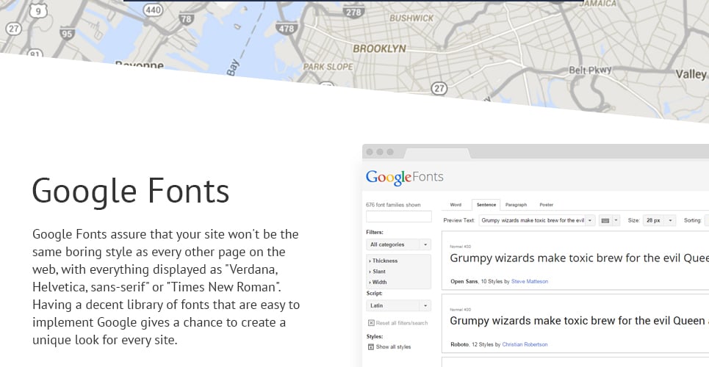Expand the Slant filter
Viewport: 709px width, 367px height.
377,272
